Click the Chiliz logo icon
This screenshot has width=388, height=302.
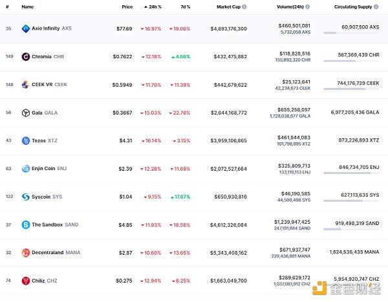point(26,281)
